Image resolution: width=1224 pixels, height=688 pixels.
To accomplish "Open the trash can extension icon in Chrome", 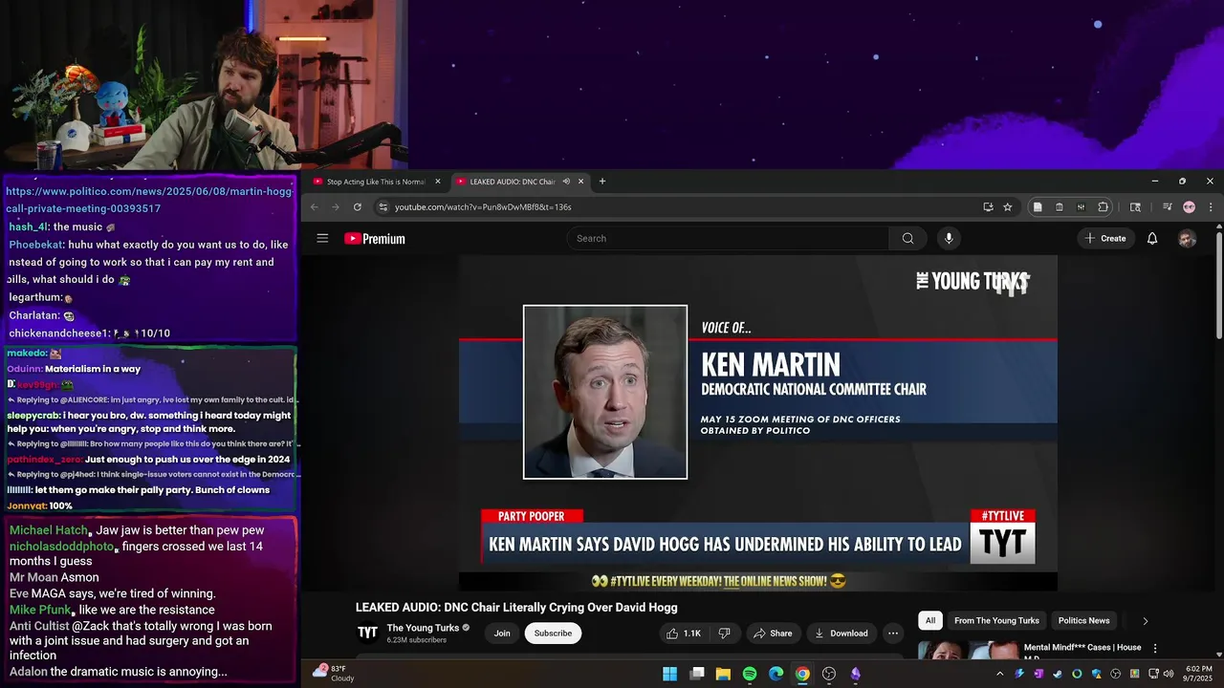I will [1060, 206].
